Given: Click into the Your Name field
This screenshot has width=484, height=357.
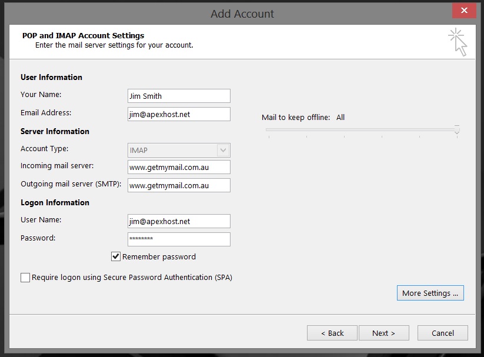Looking at the screenshot, I should pos(178,95).
